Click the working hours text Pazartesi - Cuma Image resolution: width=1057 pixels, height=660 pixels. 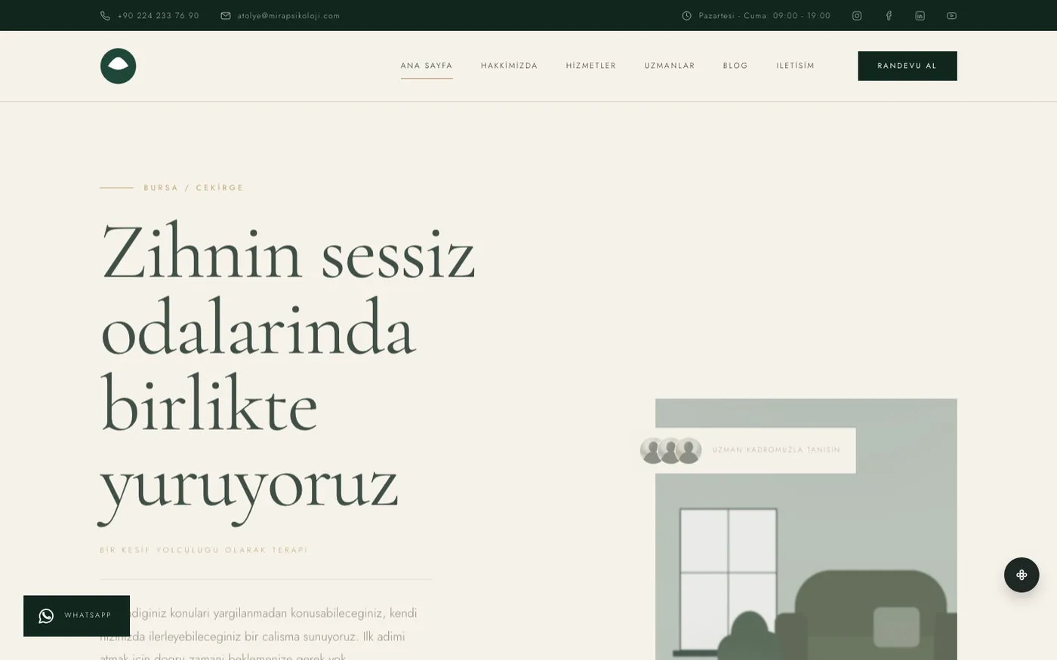click(765, 16)
